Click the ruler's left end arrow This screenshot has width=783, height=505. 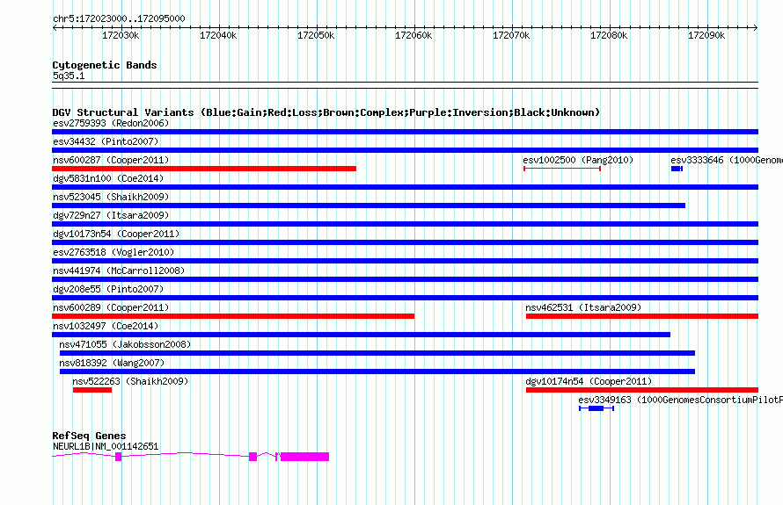(x=55, y=27)
